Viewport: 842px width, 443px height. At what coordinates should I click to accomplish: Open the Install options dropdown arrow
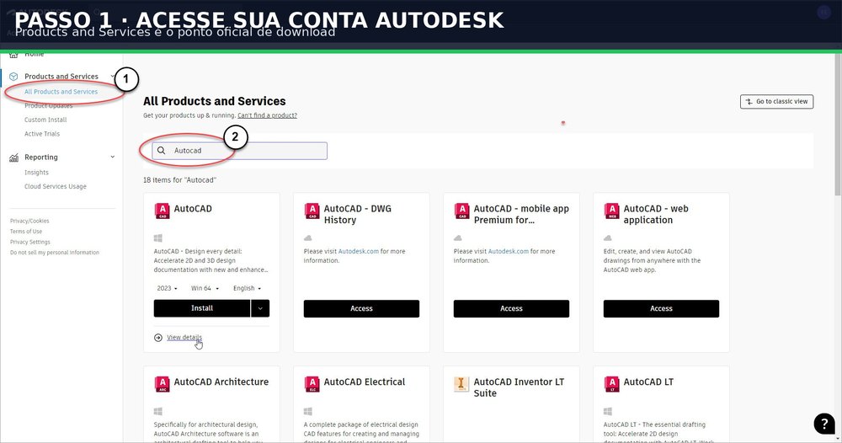260,309
